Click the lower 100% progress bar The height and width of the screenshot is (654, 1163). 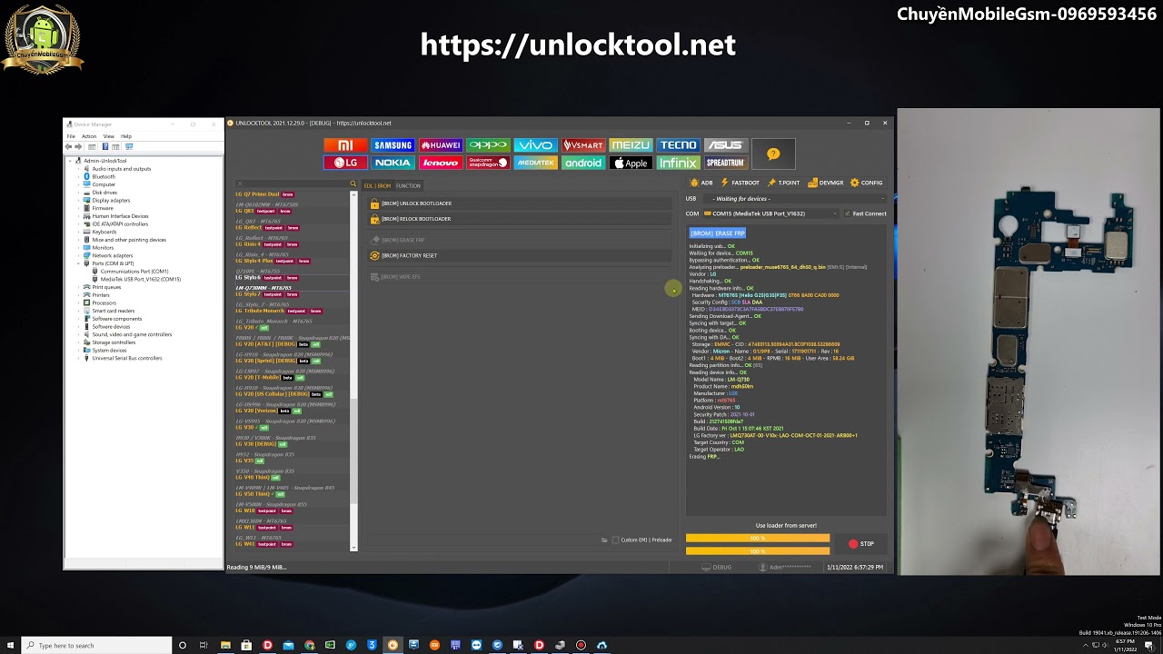pos(758,550)
